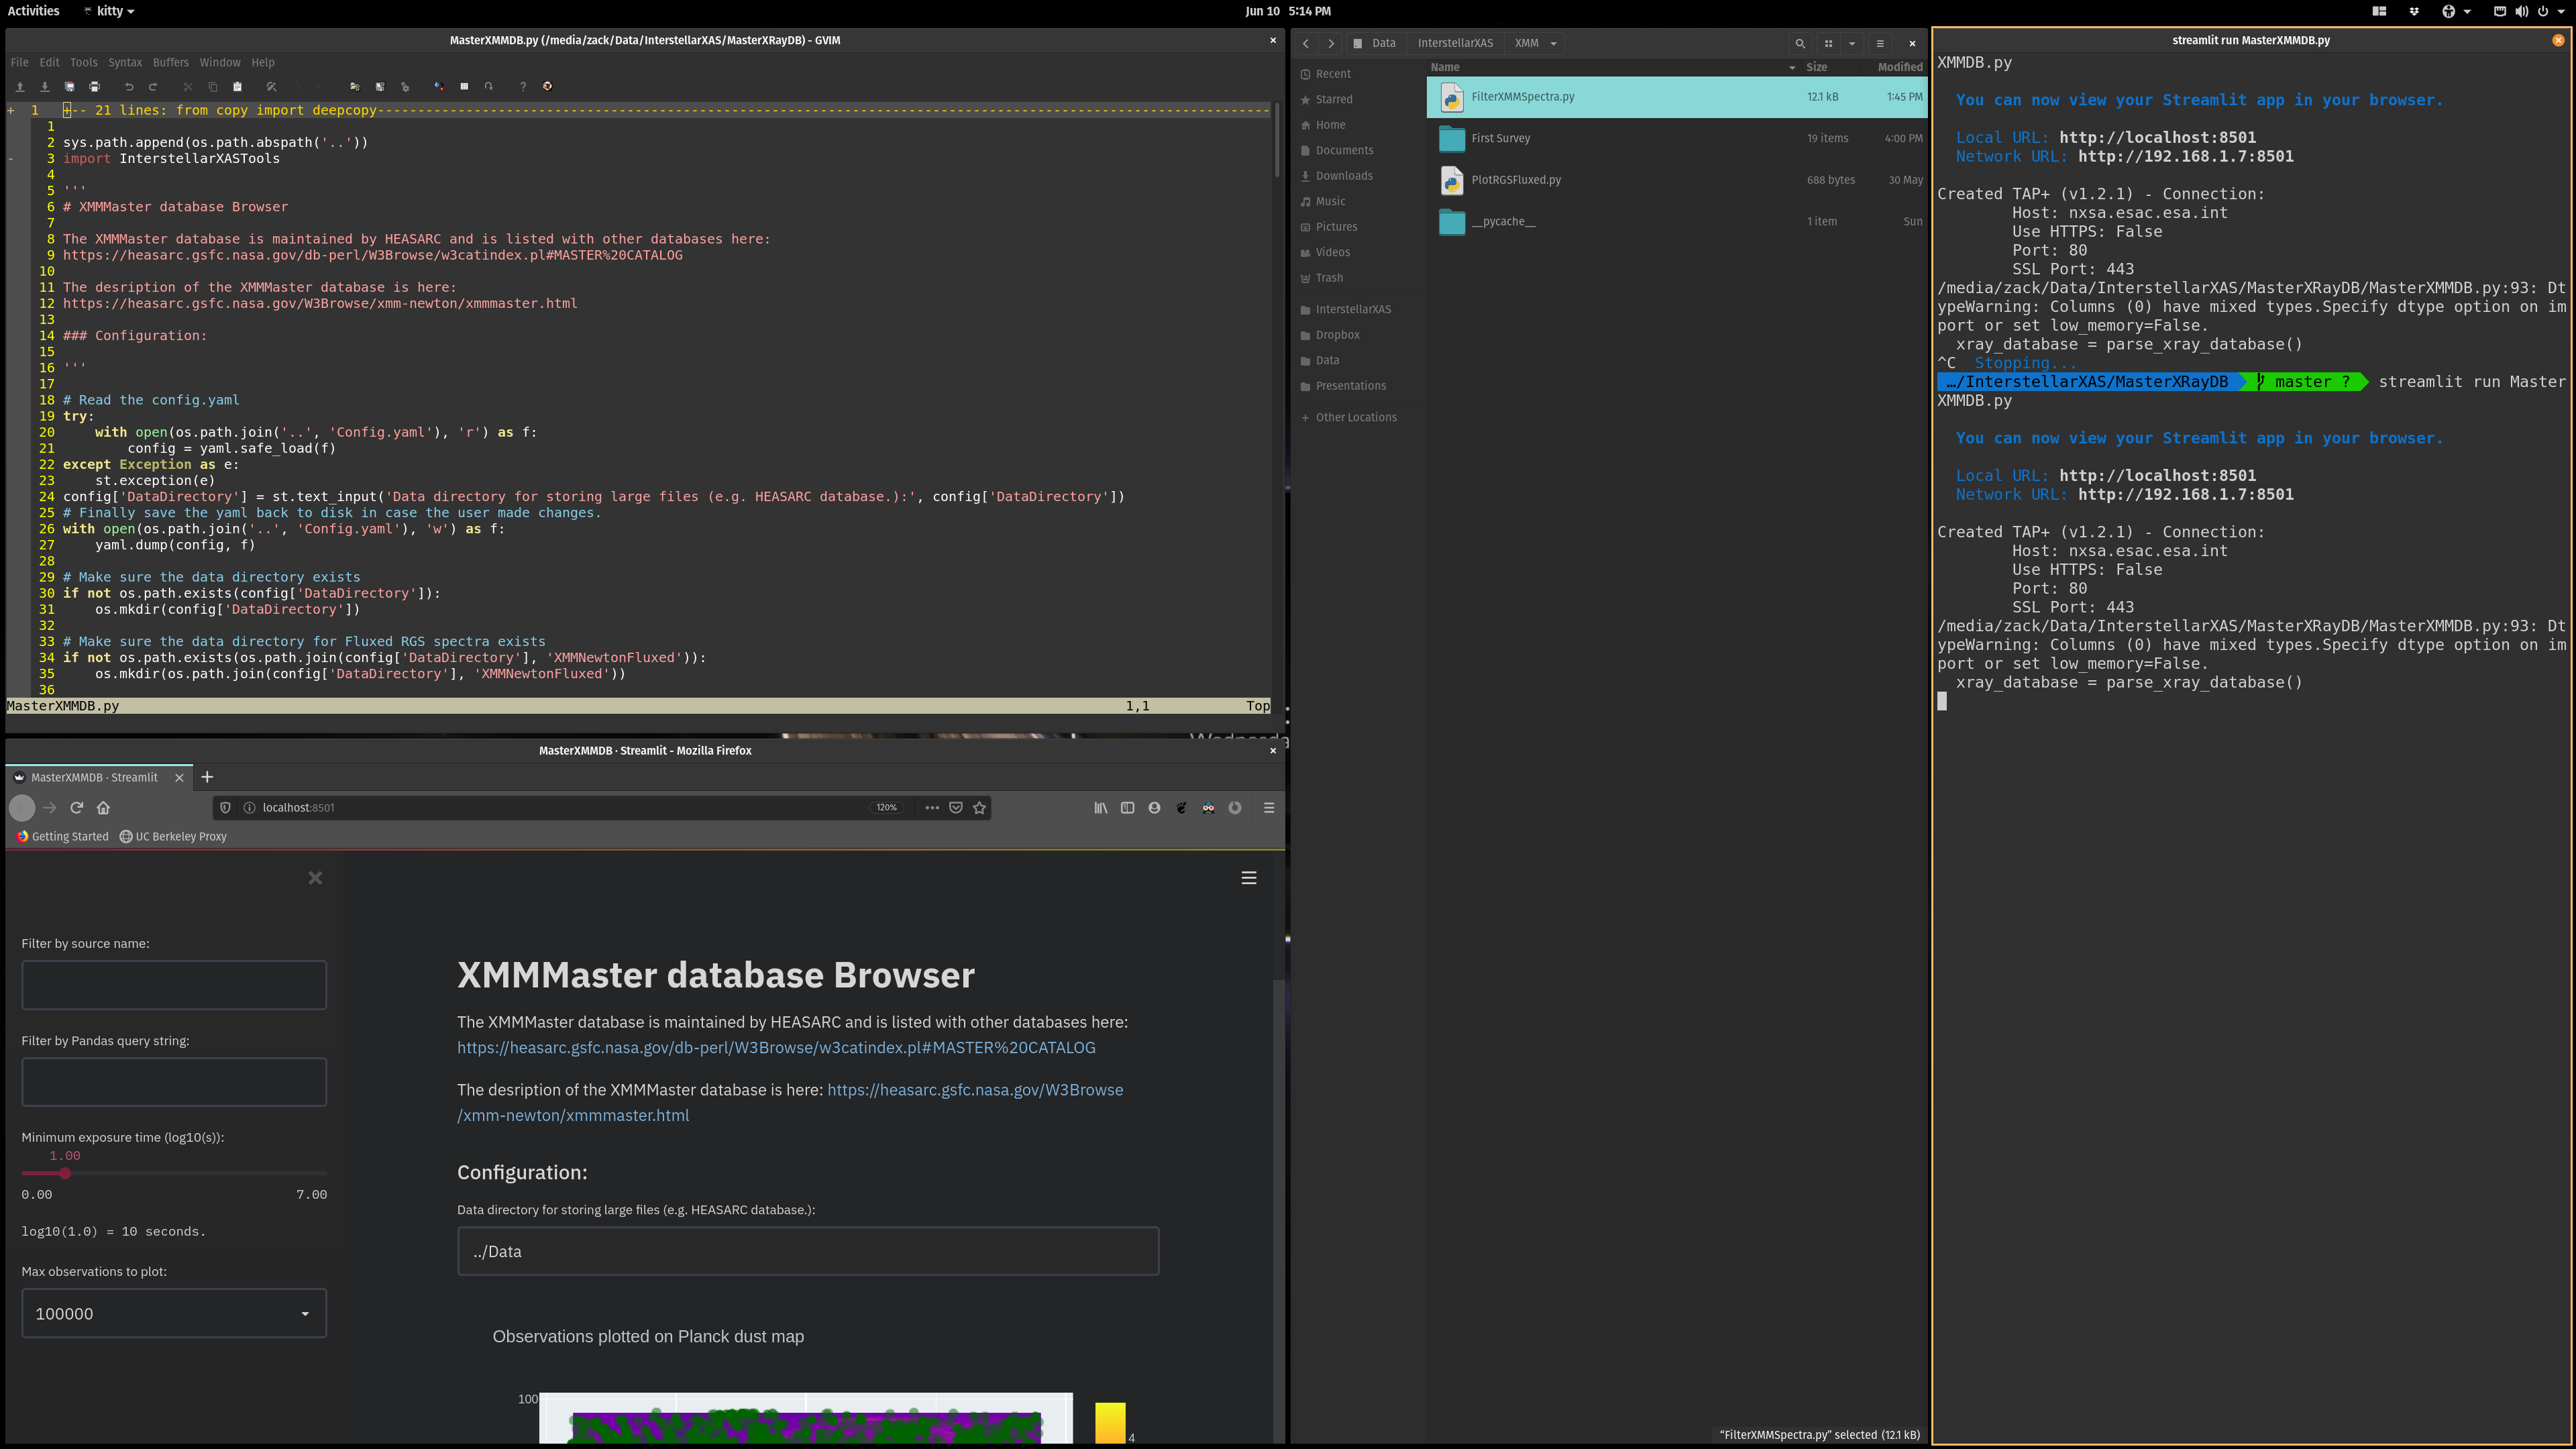Open the Syntax menu in GVIM

(x=124, y=62)
